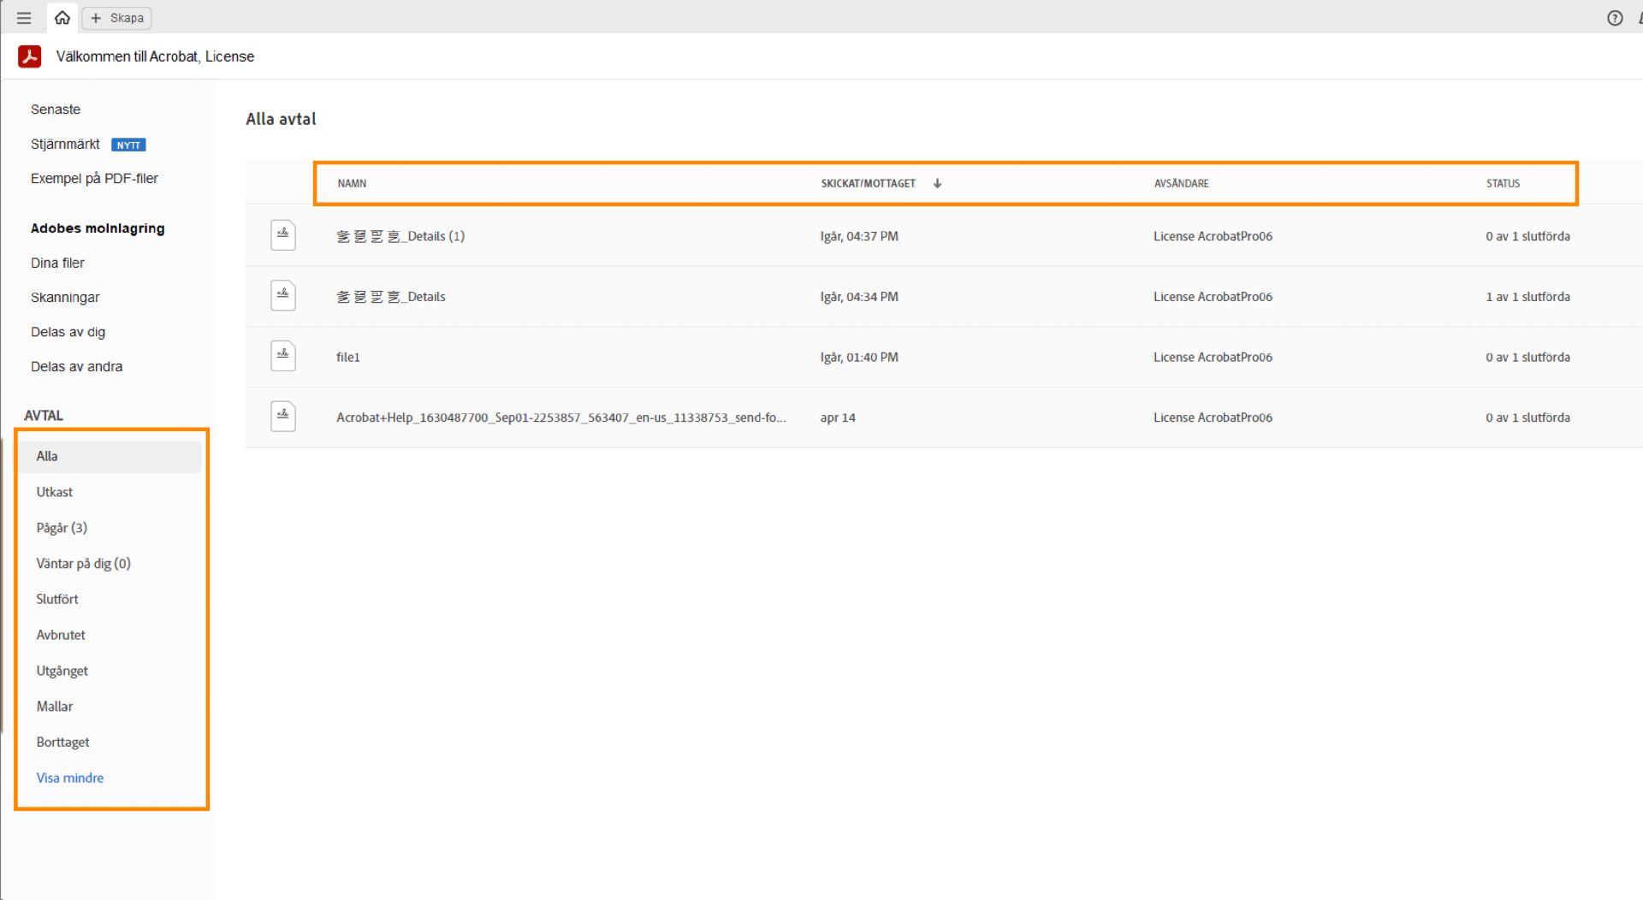Viewport: 1643px width, 900px height.
Task: Click the date apr 14
Action: coord(838,417)
